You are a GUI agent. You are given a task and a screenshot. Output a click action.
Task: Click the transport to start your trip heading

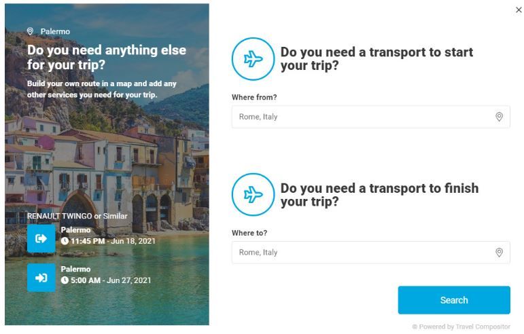coord(377,59)
